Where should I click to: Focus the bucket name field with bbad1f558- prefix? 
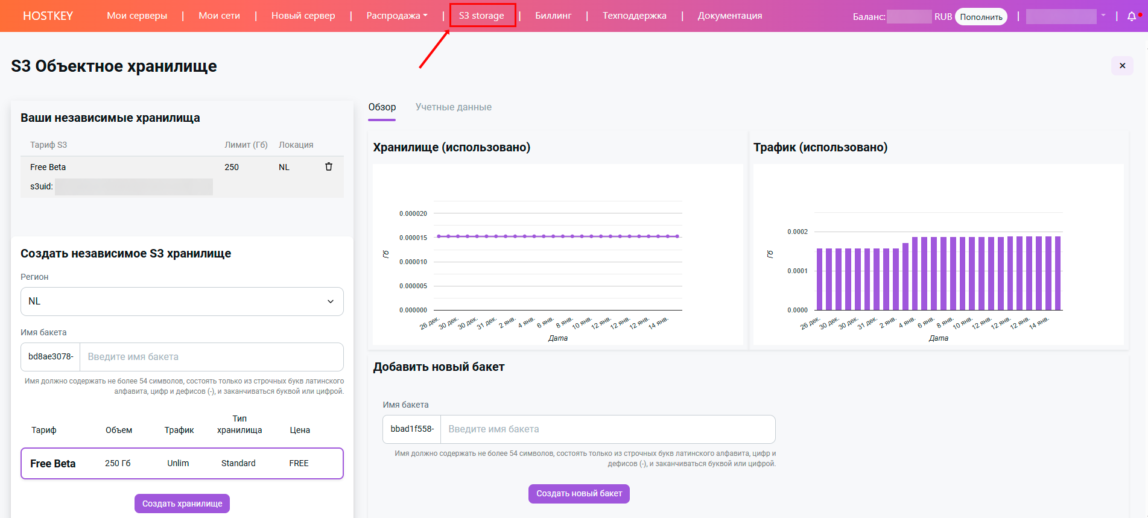click(x=607, y=429)
